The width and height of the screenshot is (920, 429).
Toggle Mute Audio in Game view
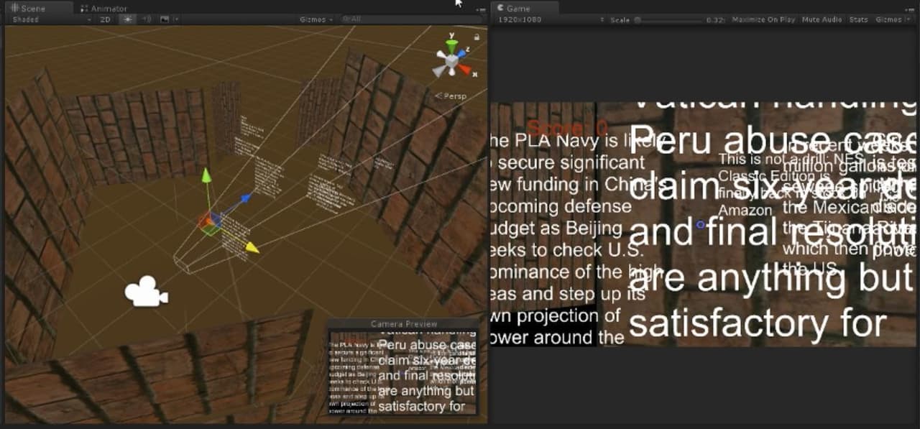(x=822, y=19)
